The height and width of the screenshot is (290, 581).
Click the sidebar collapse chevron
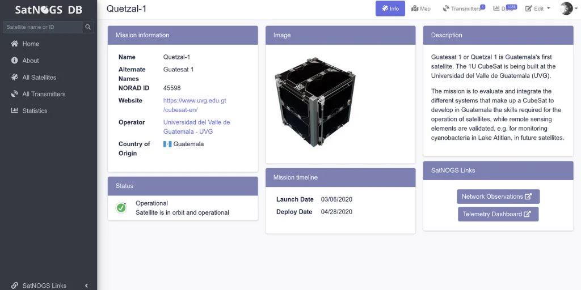click(x=86, y=285)
